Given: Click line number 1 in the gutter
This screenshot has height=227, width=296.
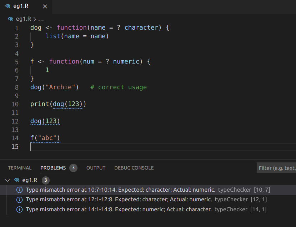Looking at the screenshot, I should 17,28.
